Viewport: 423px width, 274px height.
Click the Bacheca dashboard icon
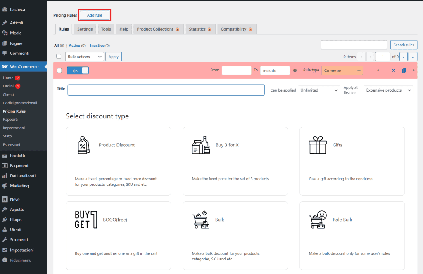(x=5, y=9)
